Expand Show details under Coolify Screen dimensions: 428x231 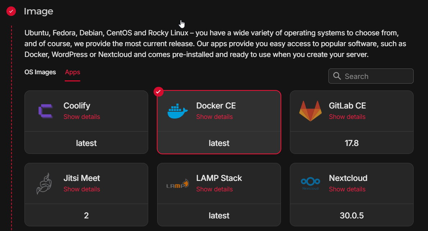tap(82, 117)
